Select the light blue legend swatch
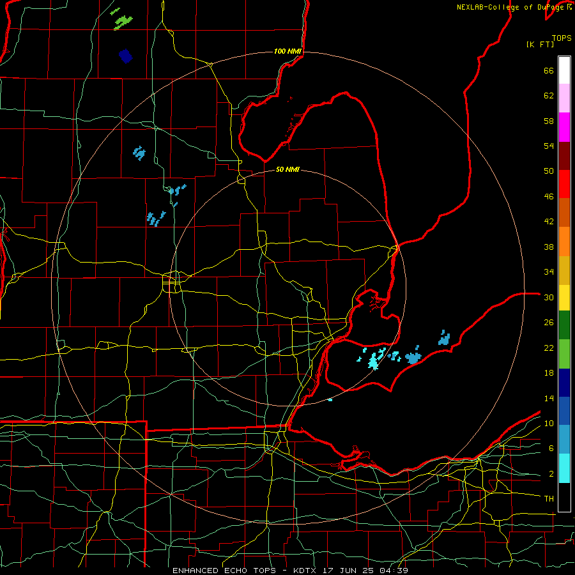The image size is (575, 575). click(564, 440)
